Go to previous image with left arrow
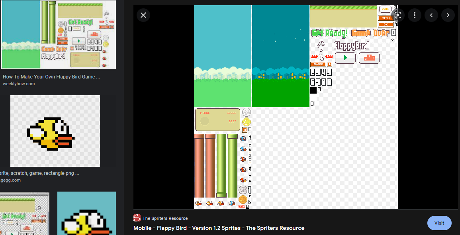Screen dimensions: 460x235 431,15
